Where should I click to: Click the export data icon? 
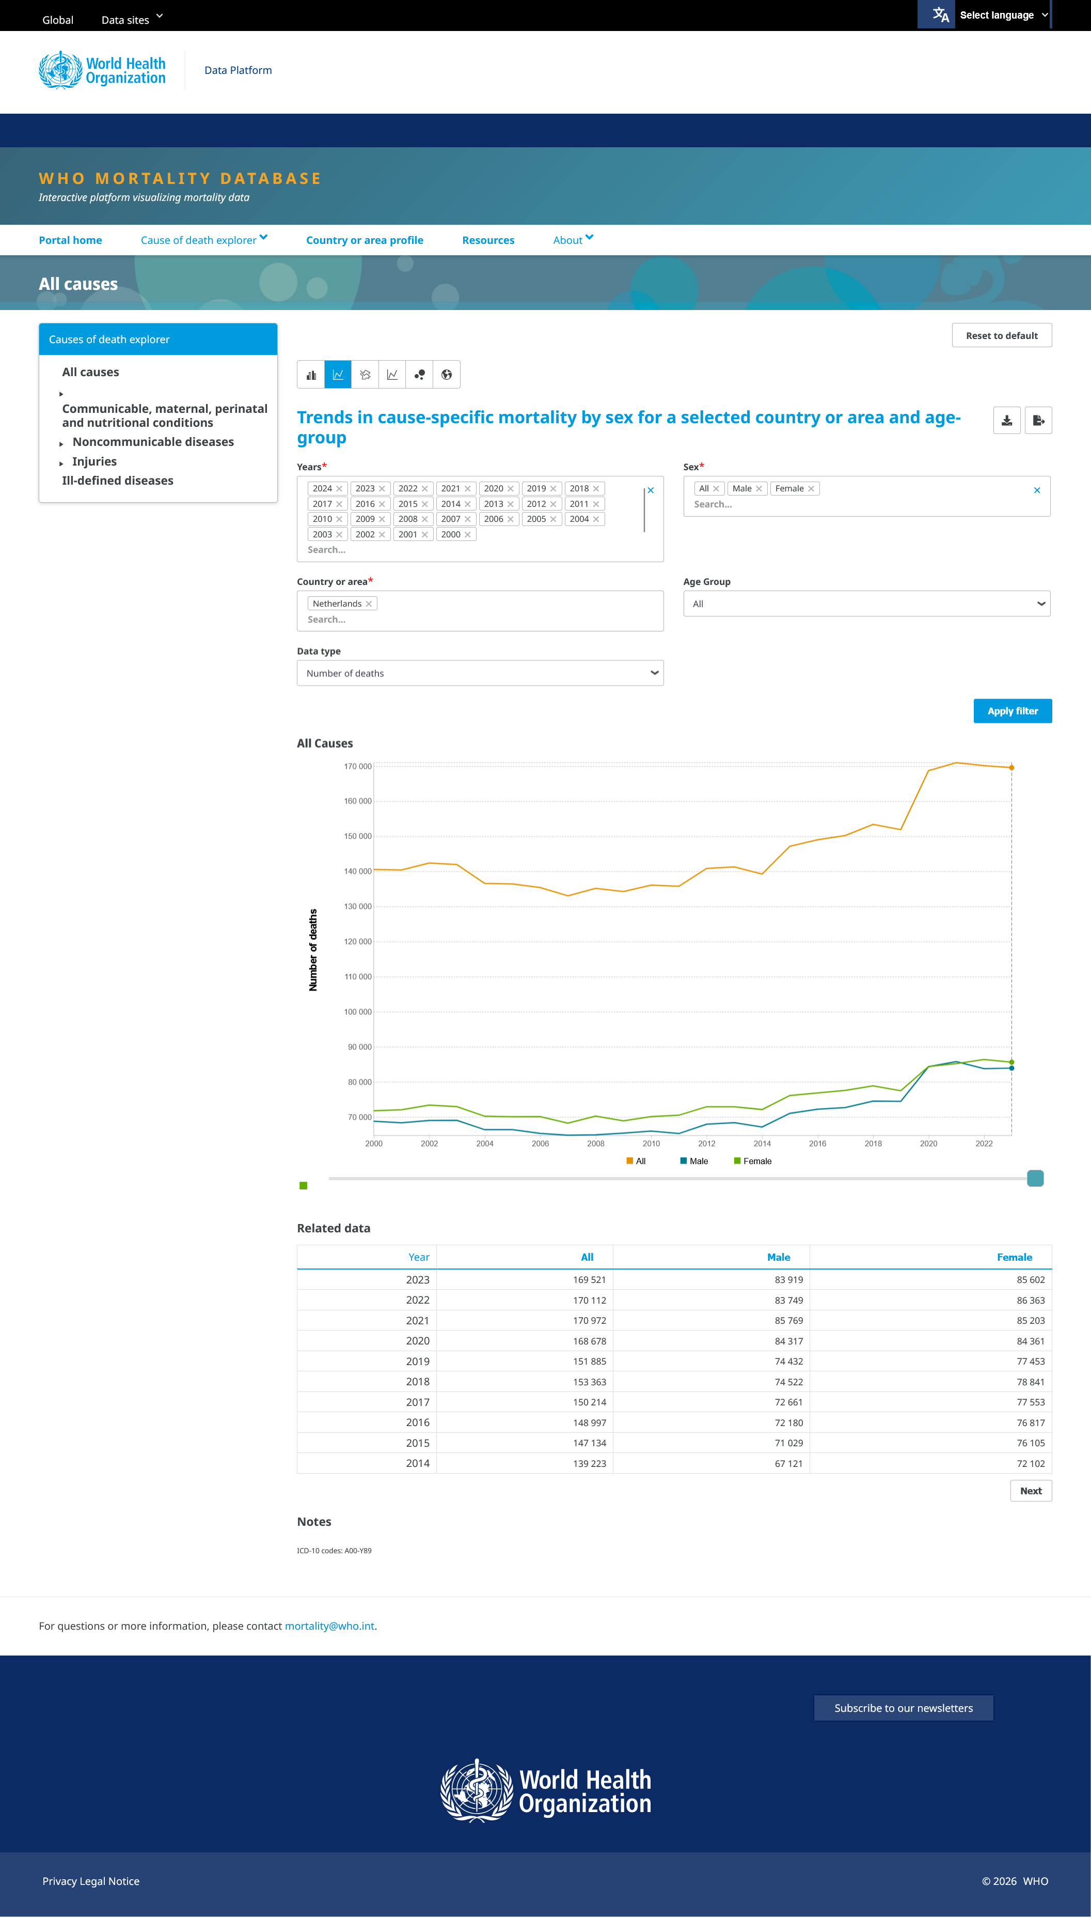point(1038,421)
